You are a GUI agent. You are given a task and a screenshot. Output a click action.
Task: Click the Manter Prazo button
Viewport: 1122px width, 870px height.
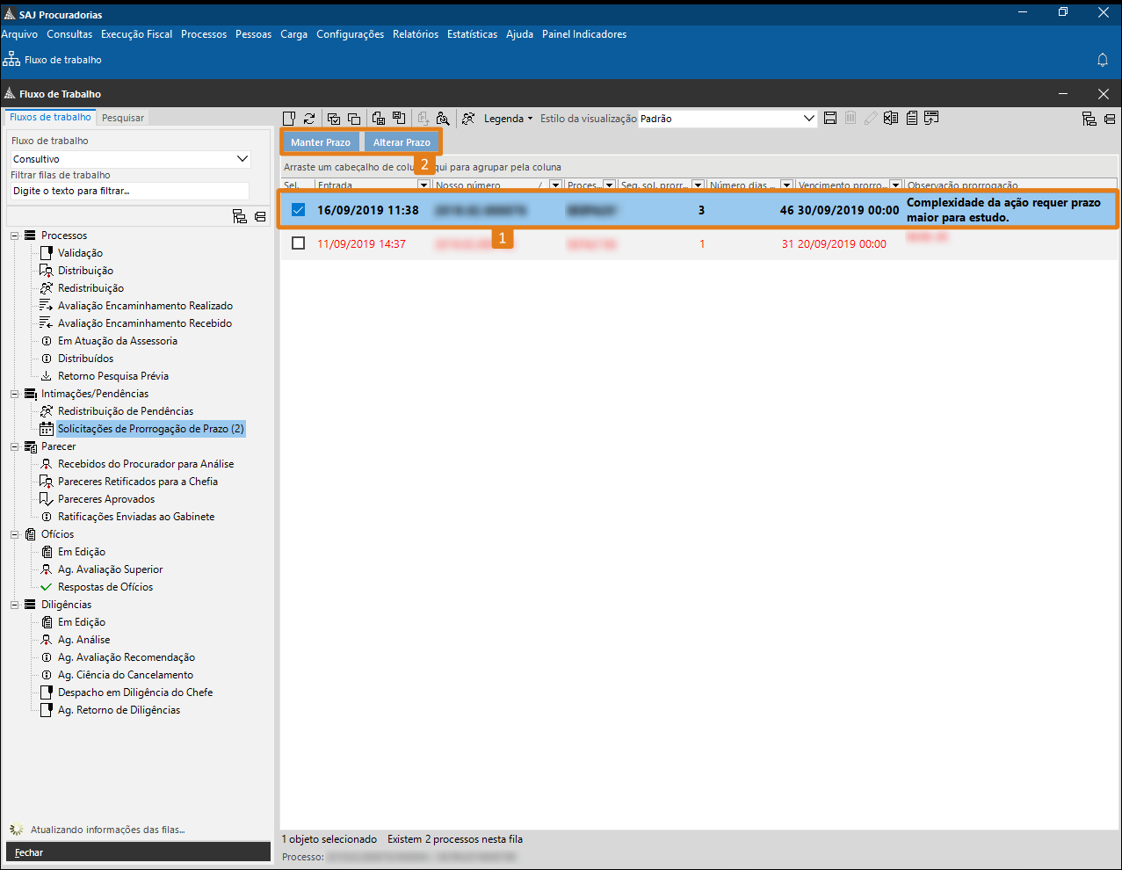pos(321,142)
